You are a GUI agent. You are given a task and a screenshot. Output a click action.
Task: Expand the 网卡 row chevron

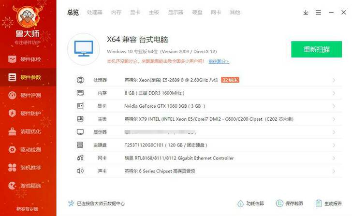pyautogui.click(x=334, y=158)
